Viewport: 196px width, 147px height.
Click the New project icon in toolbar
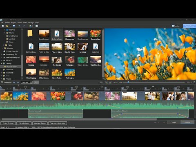pyautogui.click(x=3, y=26)
